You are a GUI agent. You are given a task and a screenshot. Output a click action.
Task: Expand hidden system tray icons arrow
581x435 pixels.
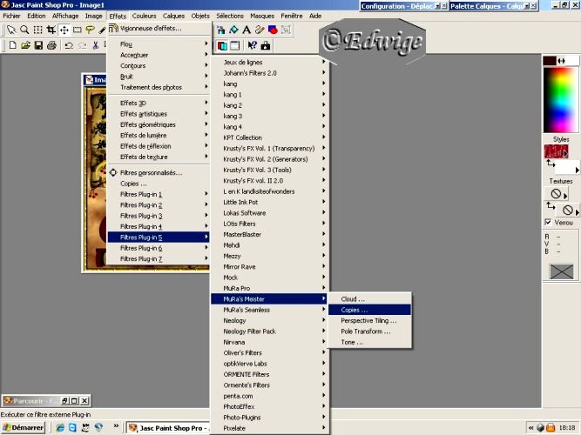coord(531,428)
